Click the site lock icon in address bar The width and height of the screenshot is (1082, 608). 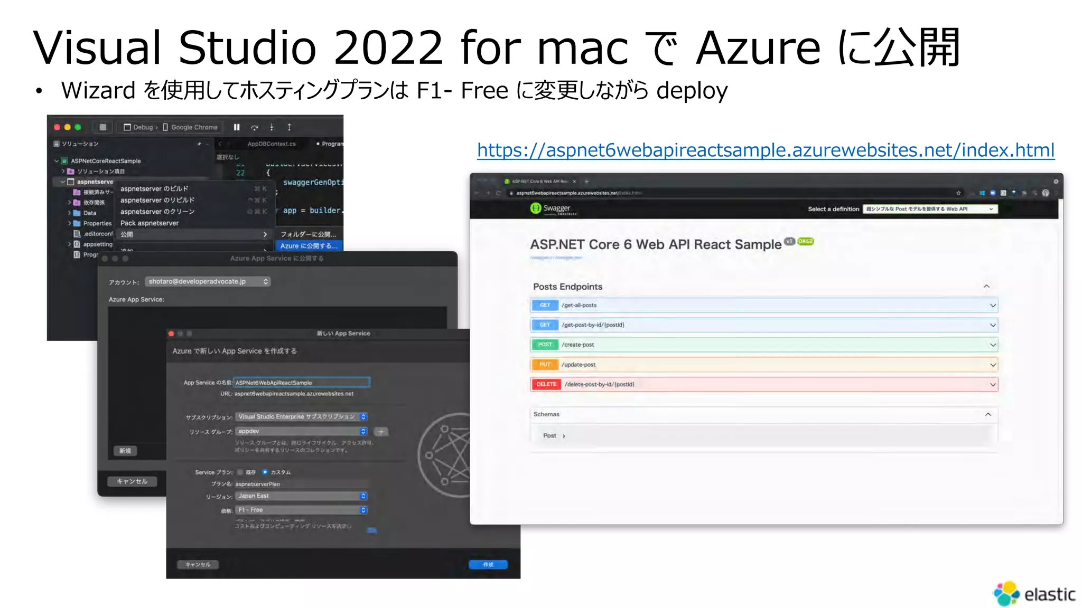(511, 193)
